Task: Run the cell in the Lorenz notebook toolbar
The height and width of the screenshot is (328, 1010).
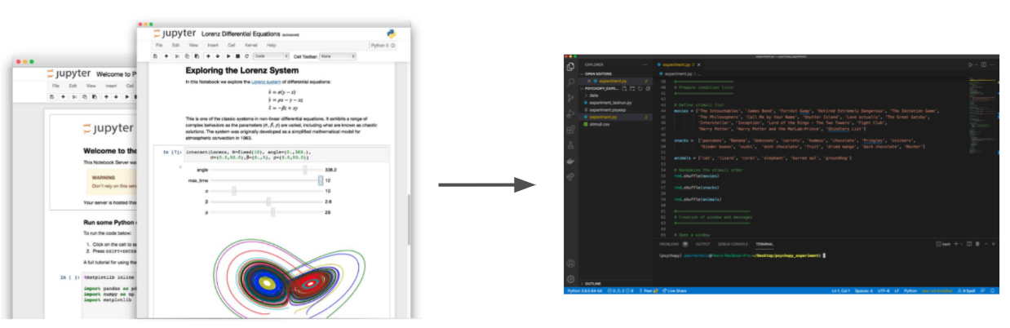Action: (x=228, y=56)
